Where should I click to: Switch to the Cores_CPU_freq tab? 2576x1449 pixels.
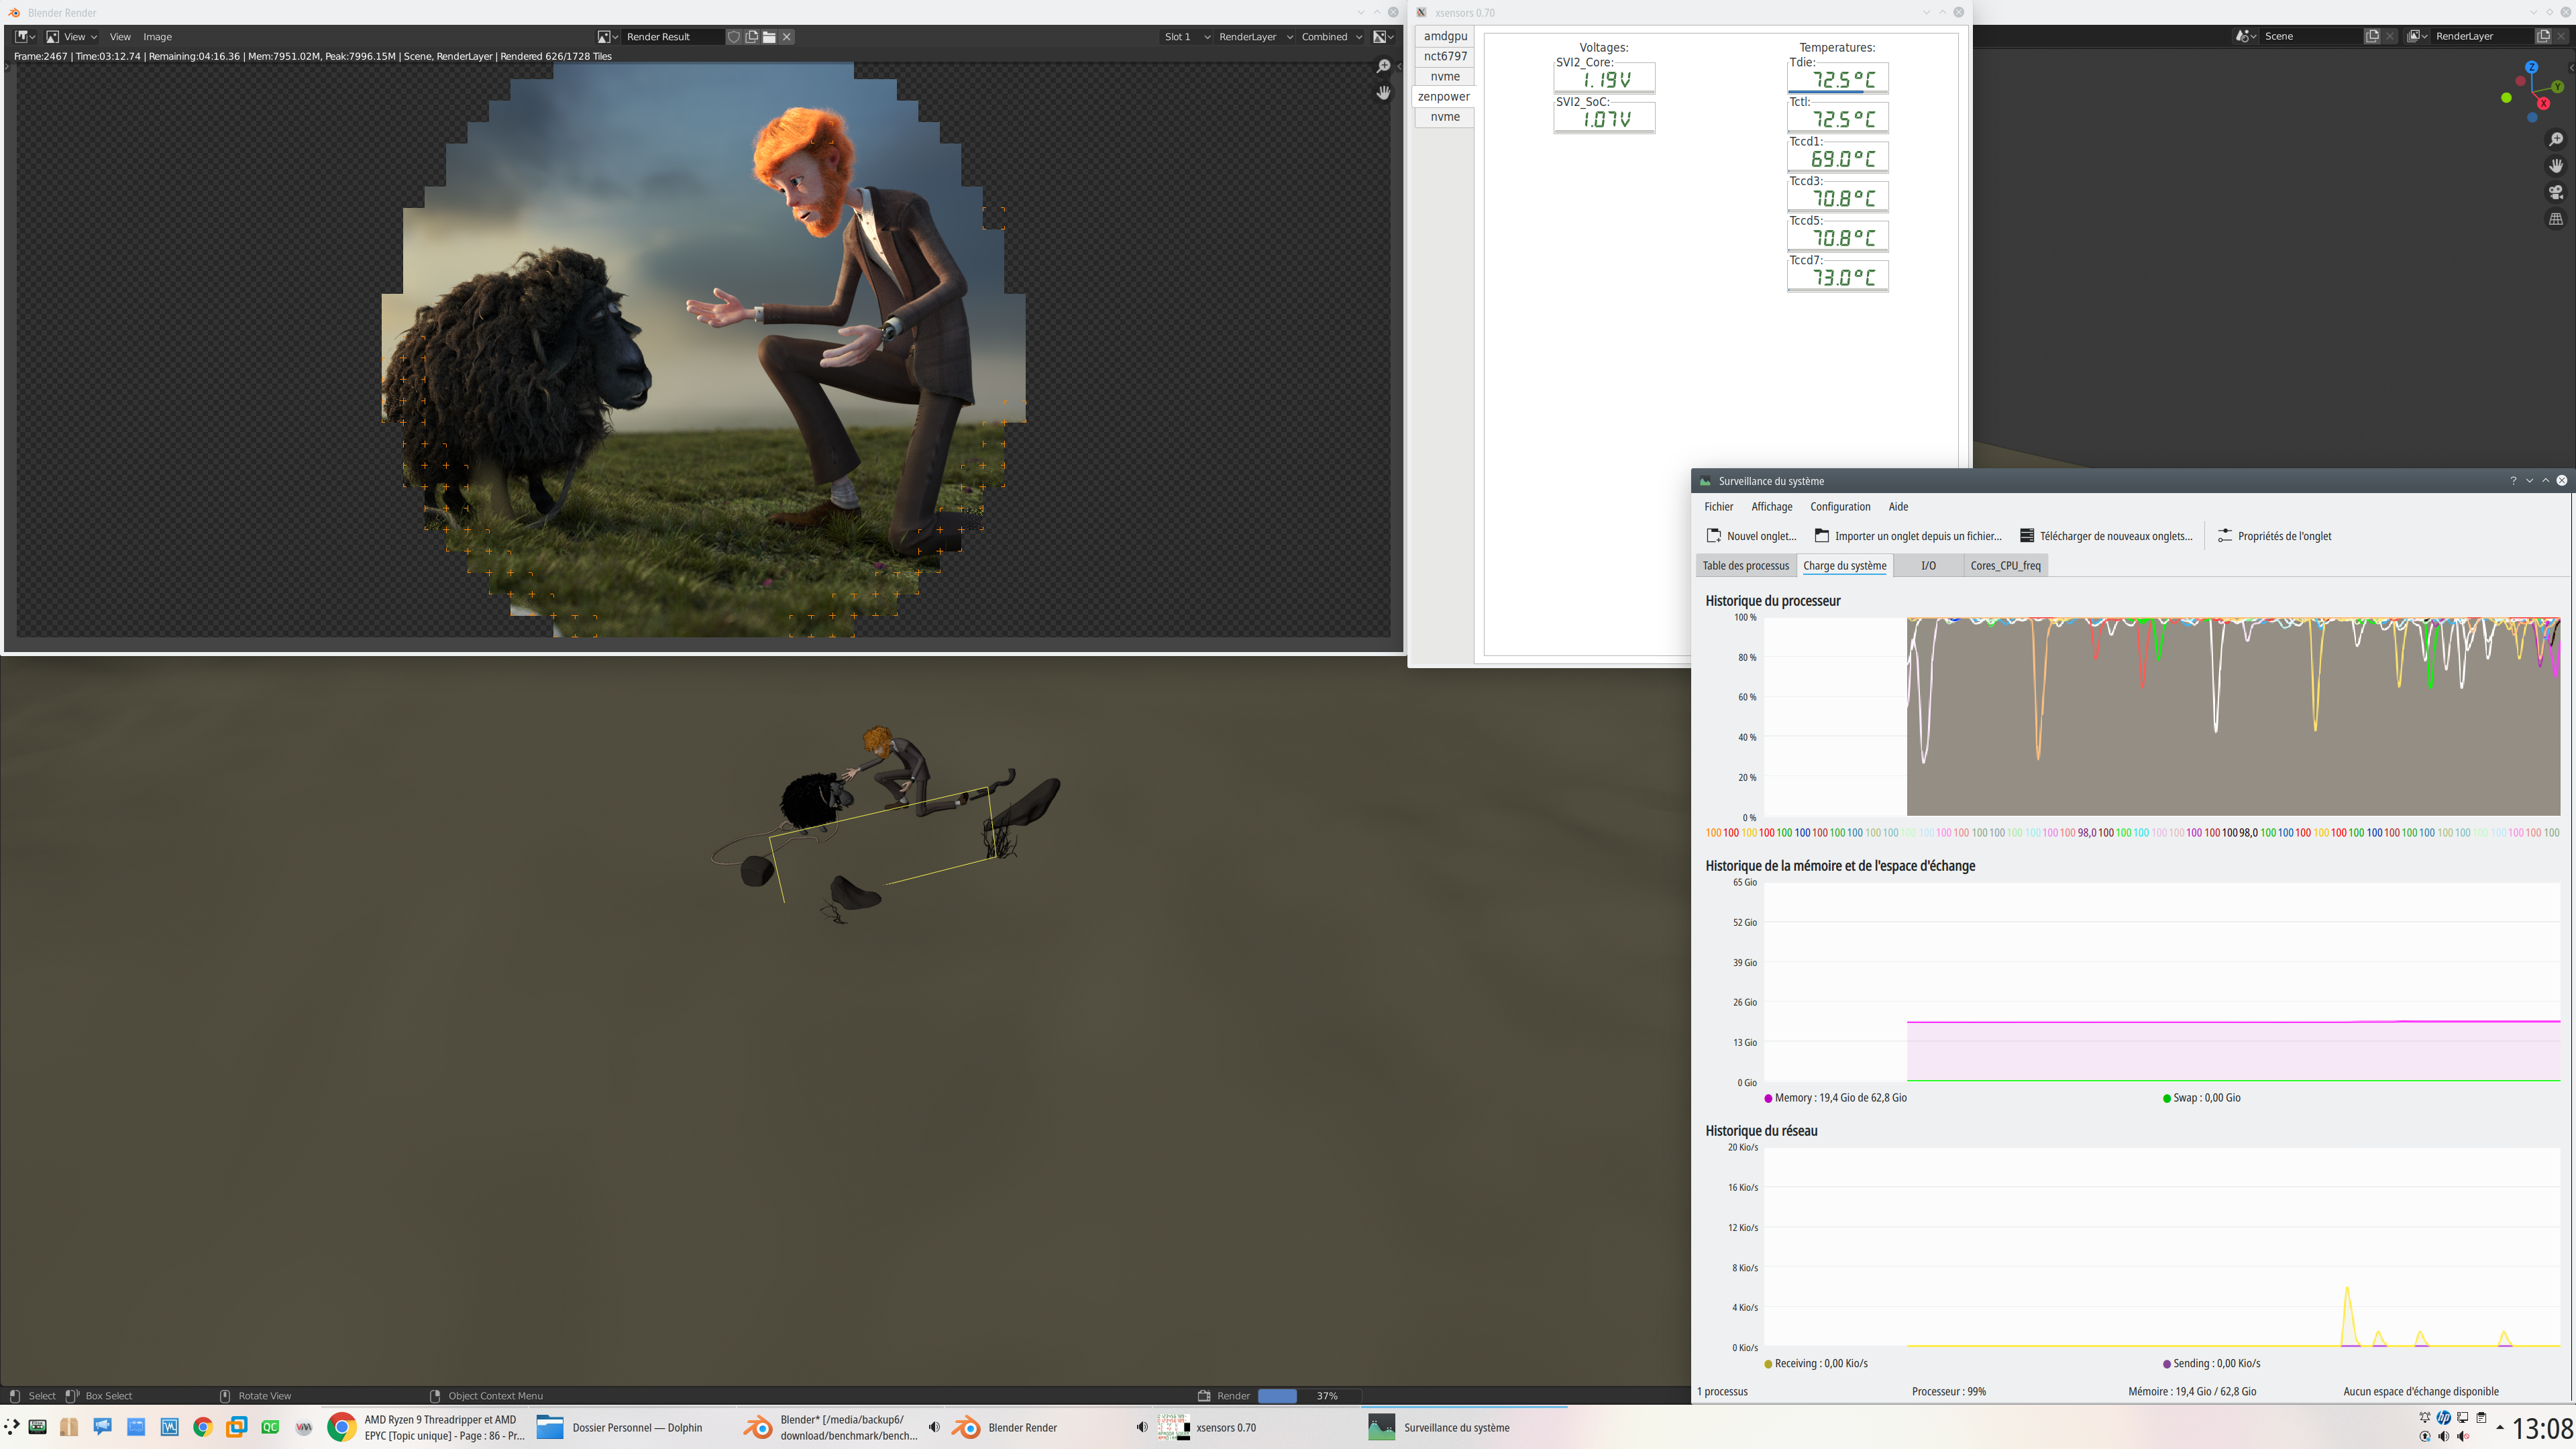point(2006,566)
